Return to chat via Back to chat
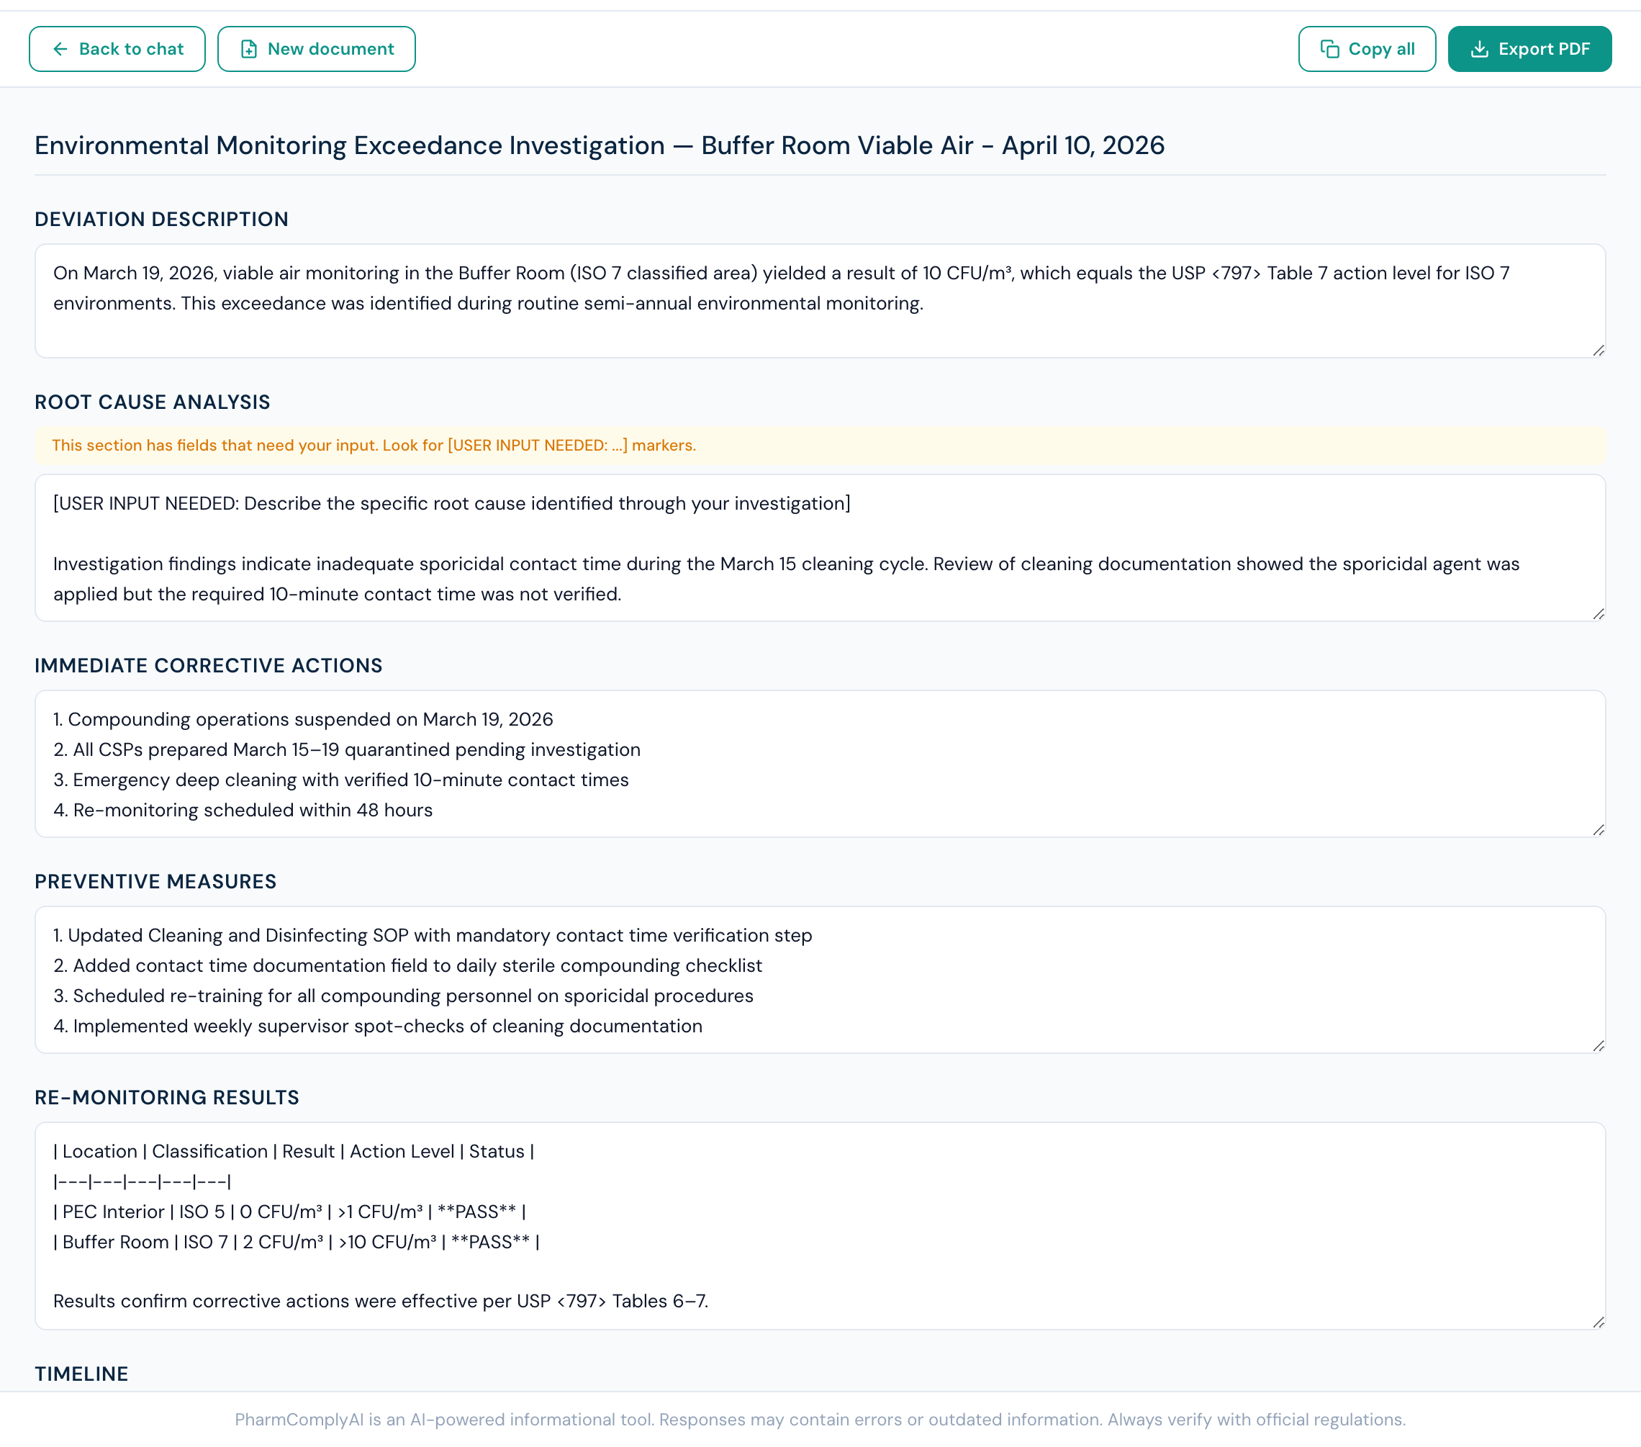The image size is (1641, 1447). 117,49
